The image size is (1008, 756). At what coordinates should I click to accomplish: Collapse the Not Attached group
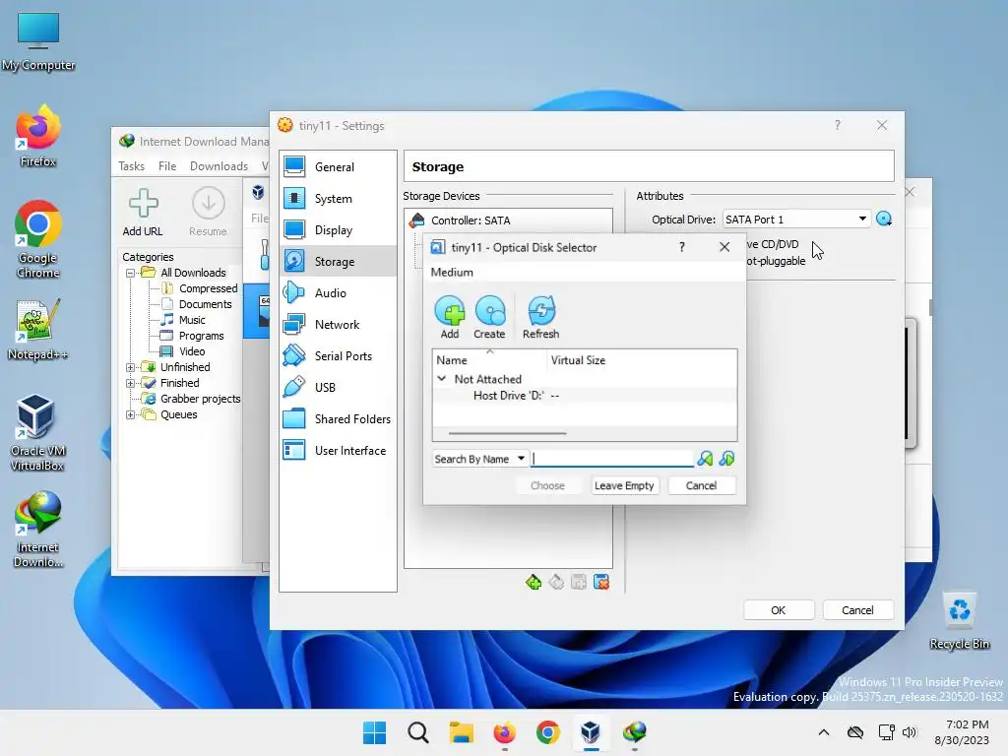point(442,379)
